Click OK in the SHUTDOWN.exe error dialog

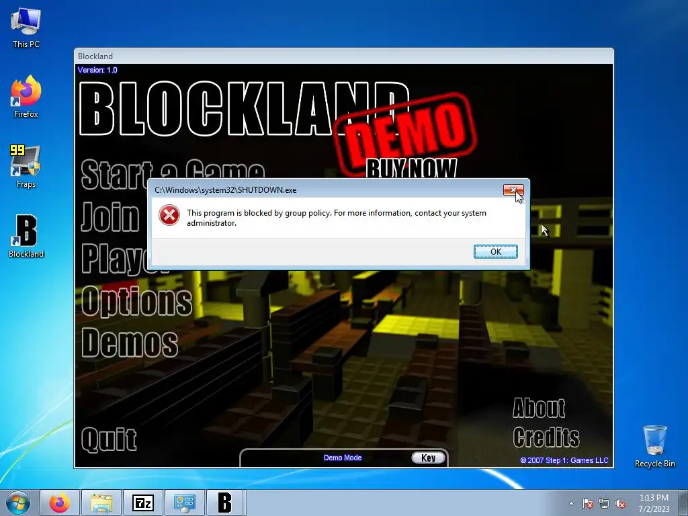click(x=496, y=252)
